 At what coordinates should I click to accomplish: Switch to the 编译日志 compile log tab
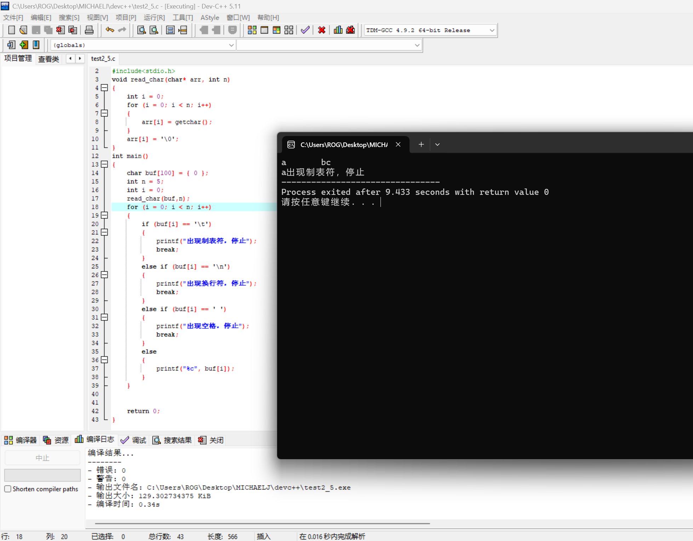(x=94, y=440)
